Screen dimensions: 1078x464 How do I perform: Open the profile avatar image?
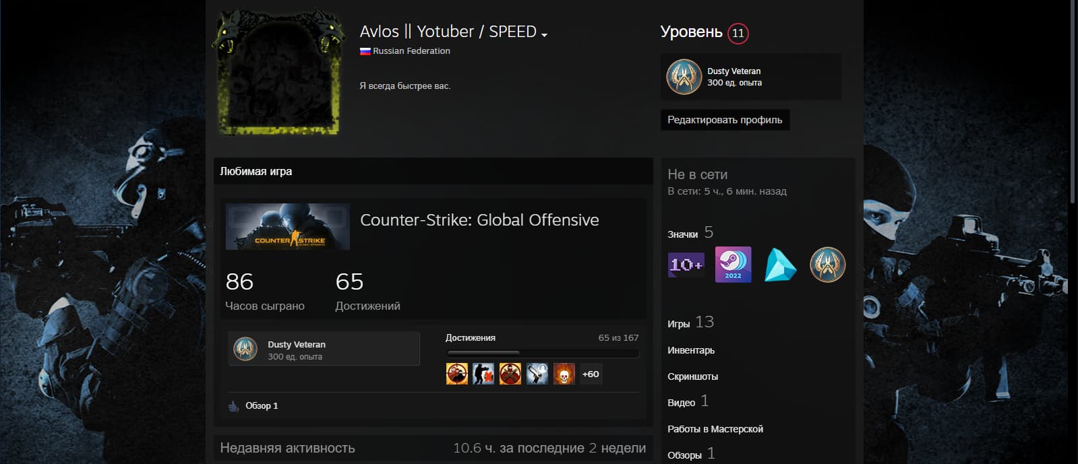(x=278, y=73)
